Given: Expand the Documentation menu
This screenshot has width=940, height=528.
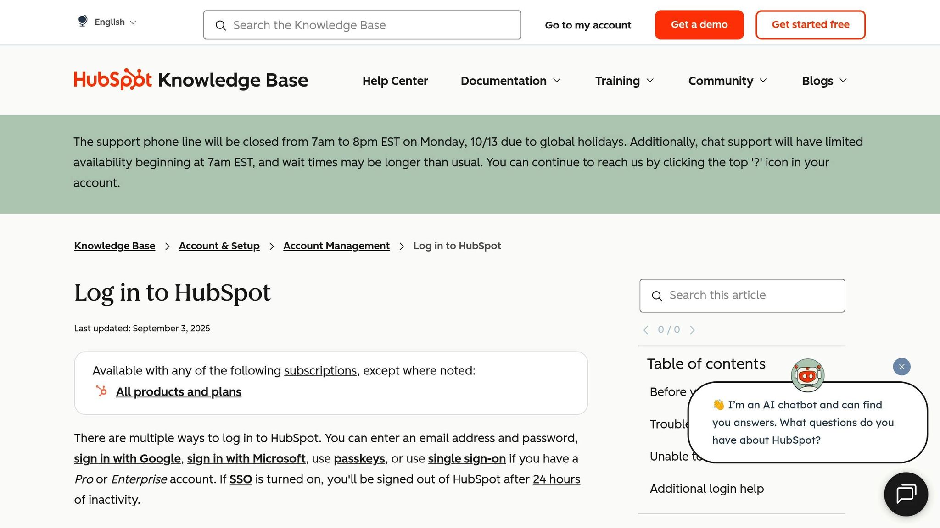Looking at the screenshot, I should (510, 81).
